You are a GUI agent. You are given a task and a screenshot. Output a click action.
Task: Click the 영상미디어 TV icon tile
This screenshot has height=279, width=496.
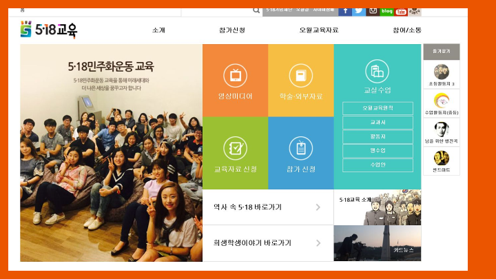point(235,74)
